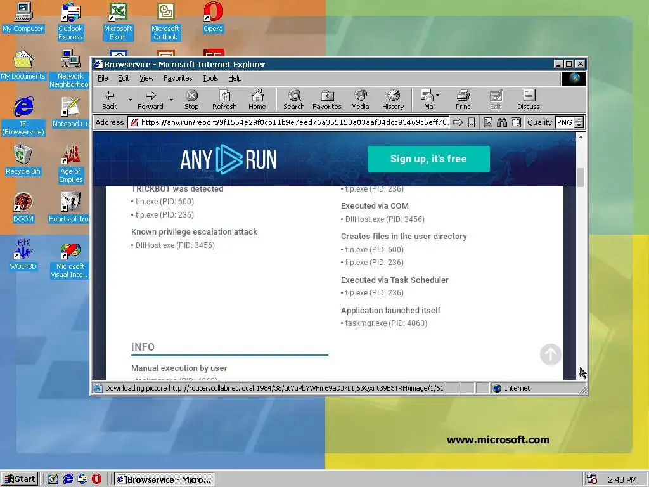Open the Search toolbar button

(294, 100)
